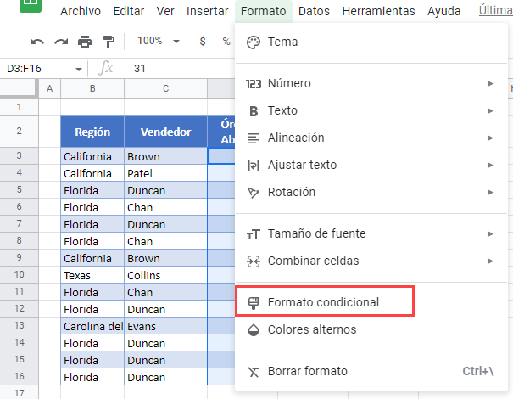Open the Ver menu
This screenshot has width=513, height=399.
[165, 11]
